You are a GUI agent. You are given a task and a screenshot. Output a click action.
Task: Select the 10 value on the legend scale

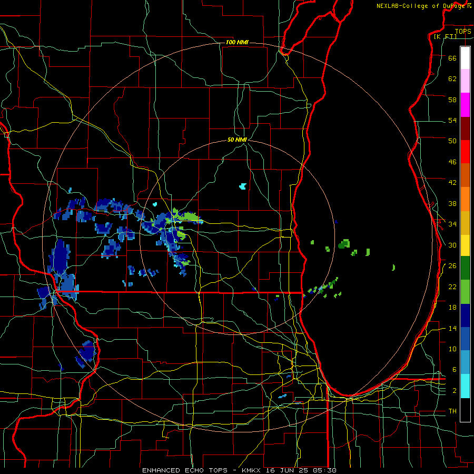[x=452, y=349]
